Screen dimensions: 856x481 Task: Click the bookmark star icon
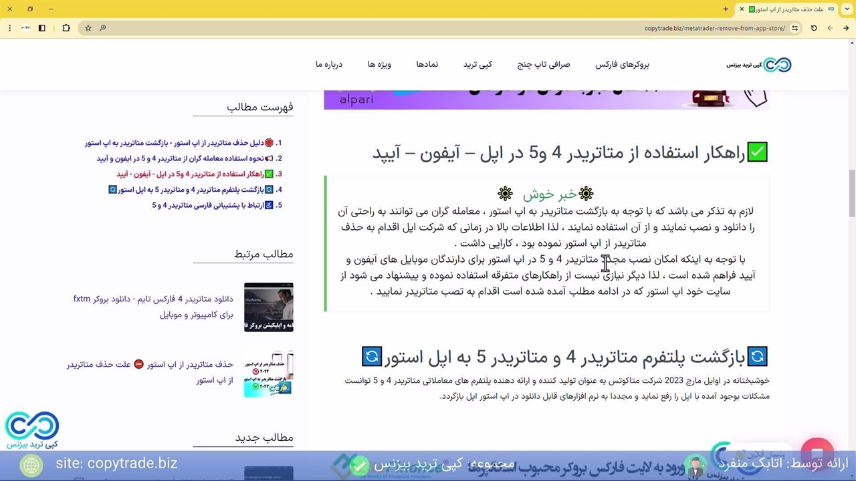click(88, 28)
